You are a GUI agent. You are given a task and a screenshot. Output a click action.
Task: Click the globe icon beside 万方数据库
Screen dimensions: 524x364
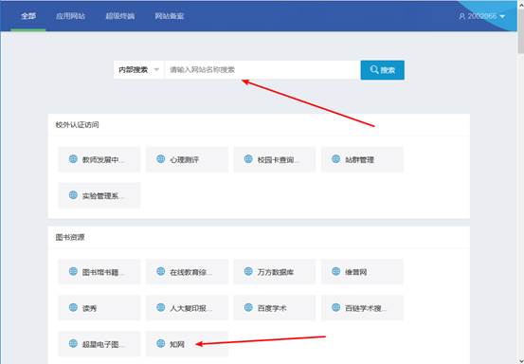(x=248, y=271)
